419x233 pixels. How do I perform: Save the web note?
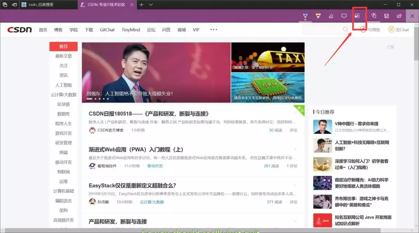point(386,16)
